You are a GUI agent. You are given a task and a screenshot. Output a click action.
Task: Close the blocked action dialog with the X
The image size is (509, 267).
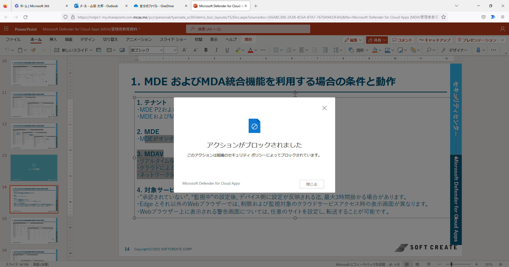[324, 108]
